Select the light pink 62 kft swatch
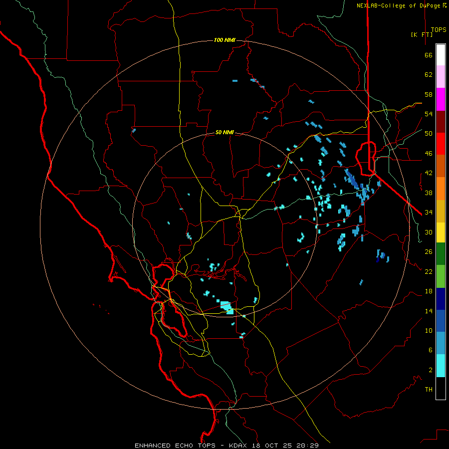This screenshot has height=449, width=449. [441, 76]
